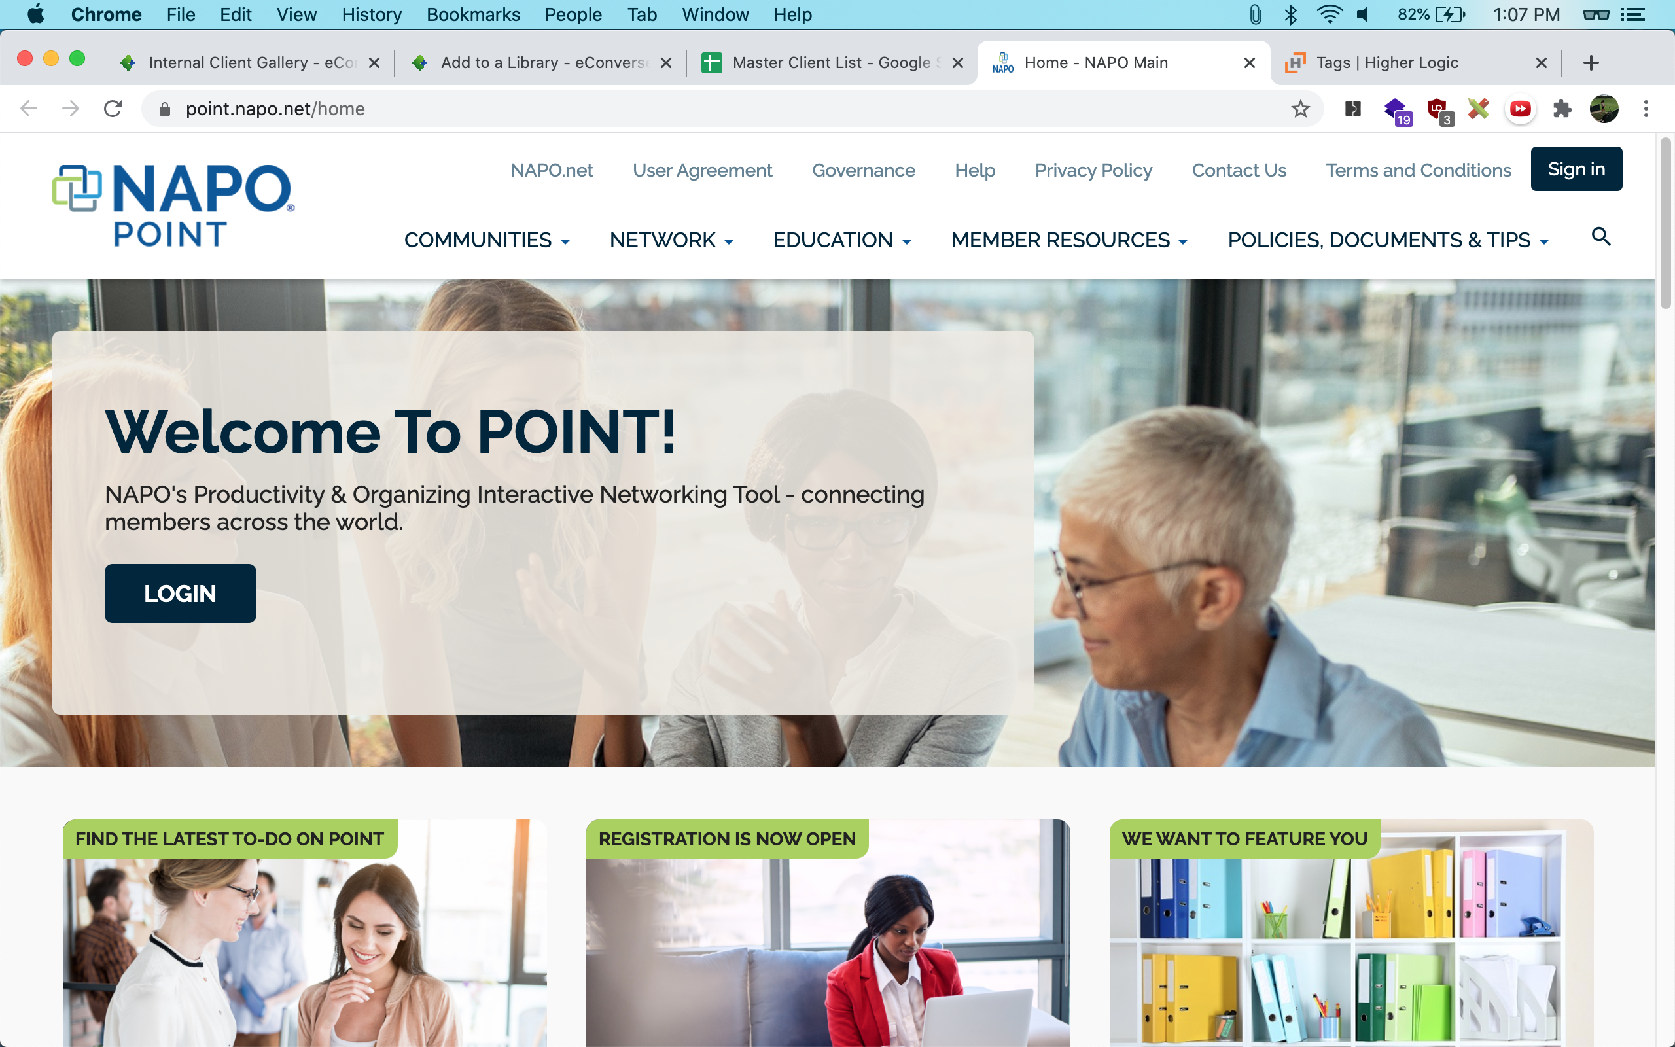The image size is (1675, 1047).
Task: Bookmark this page with the star icon
Action: 1301,109
